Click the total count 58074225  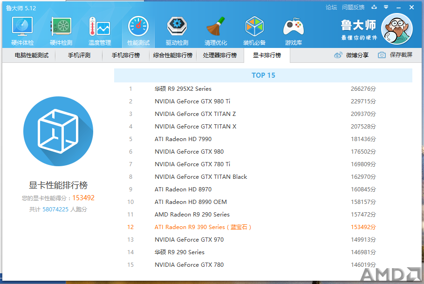(x=55, y=210)
